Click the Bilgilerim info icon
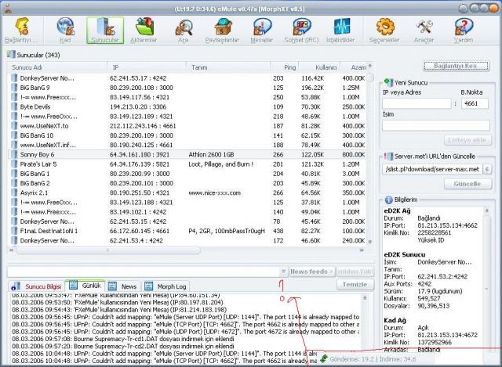The height and width of the screenshot is (367, 502). 388,200
